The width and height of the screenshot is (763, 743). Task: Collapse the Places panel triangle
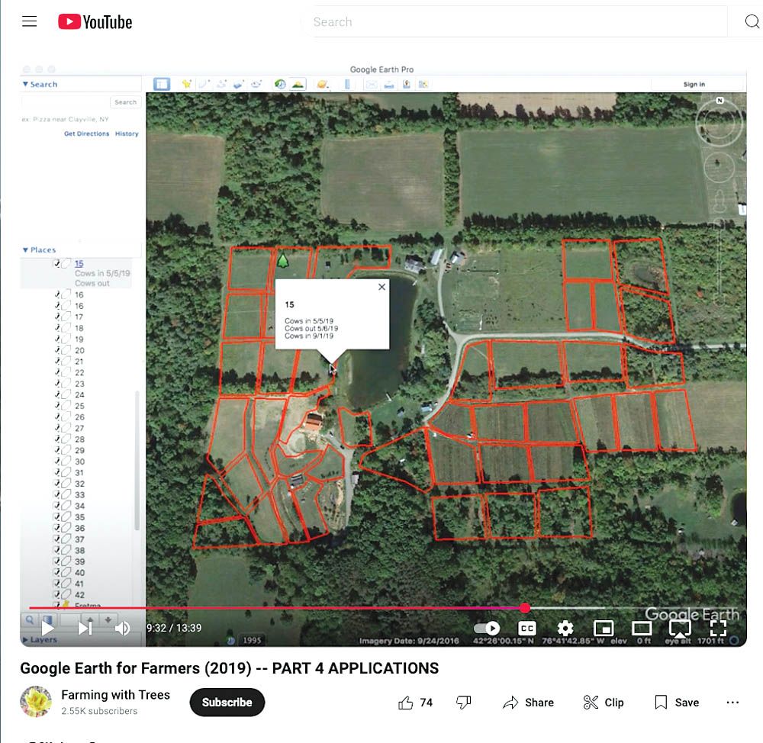(25, 249)
